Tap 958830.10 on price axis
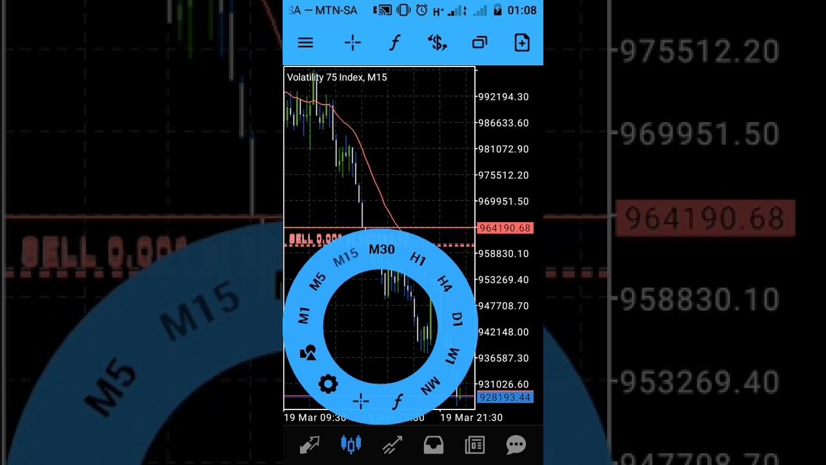This screenshot has width=826, height=465. (503, 254)
